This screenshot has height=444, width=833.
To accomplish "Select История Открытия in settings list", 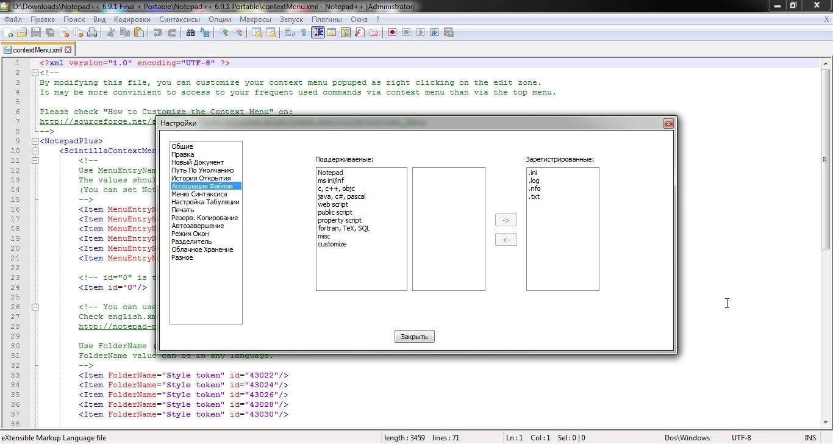I will click(x=206, y=178).
